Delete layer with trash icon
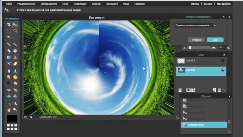This screenshot has height=137, width=243. click(x=219, y=90)
